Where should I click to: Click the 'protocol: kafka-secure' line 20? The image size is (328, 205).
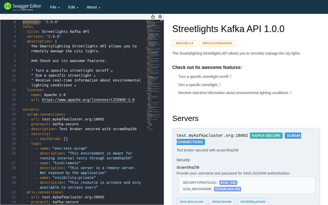(55, 124)
